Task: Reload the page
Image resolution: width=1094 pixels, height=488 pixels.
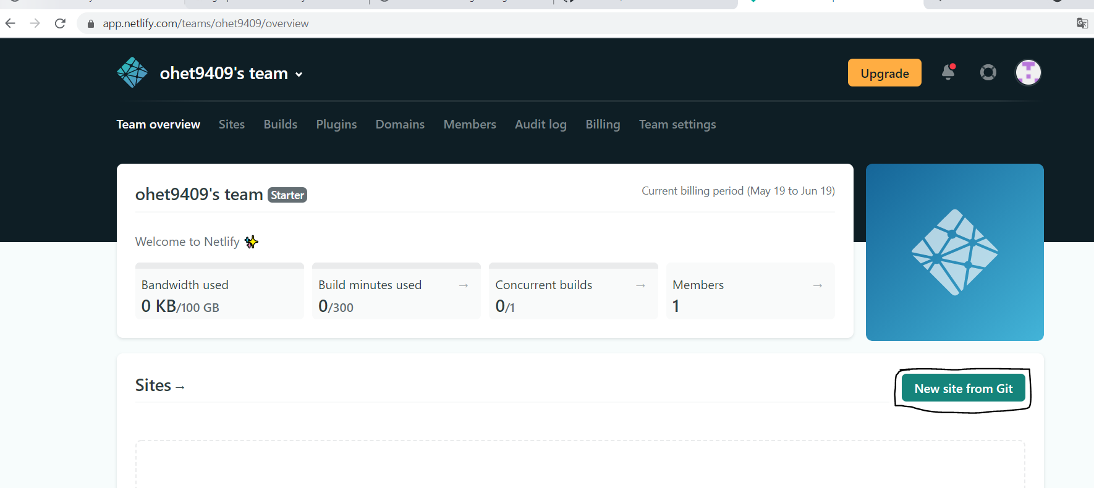Action: 60,23
